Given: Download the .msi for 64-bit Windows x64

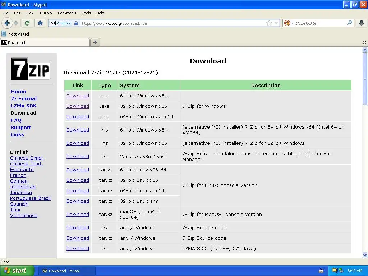Looking at the screenshot, I should pos(78,130).
